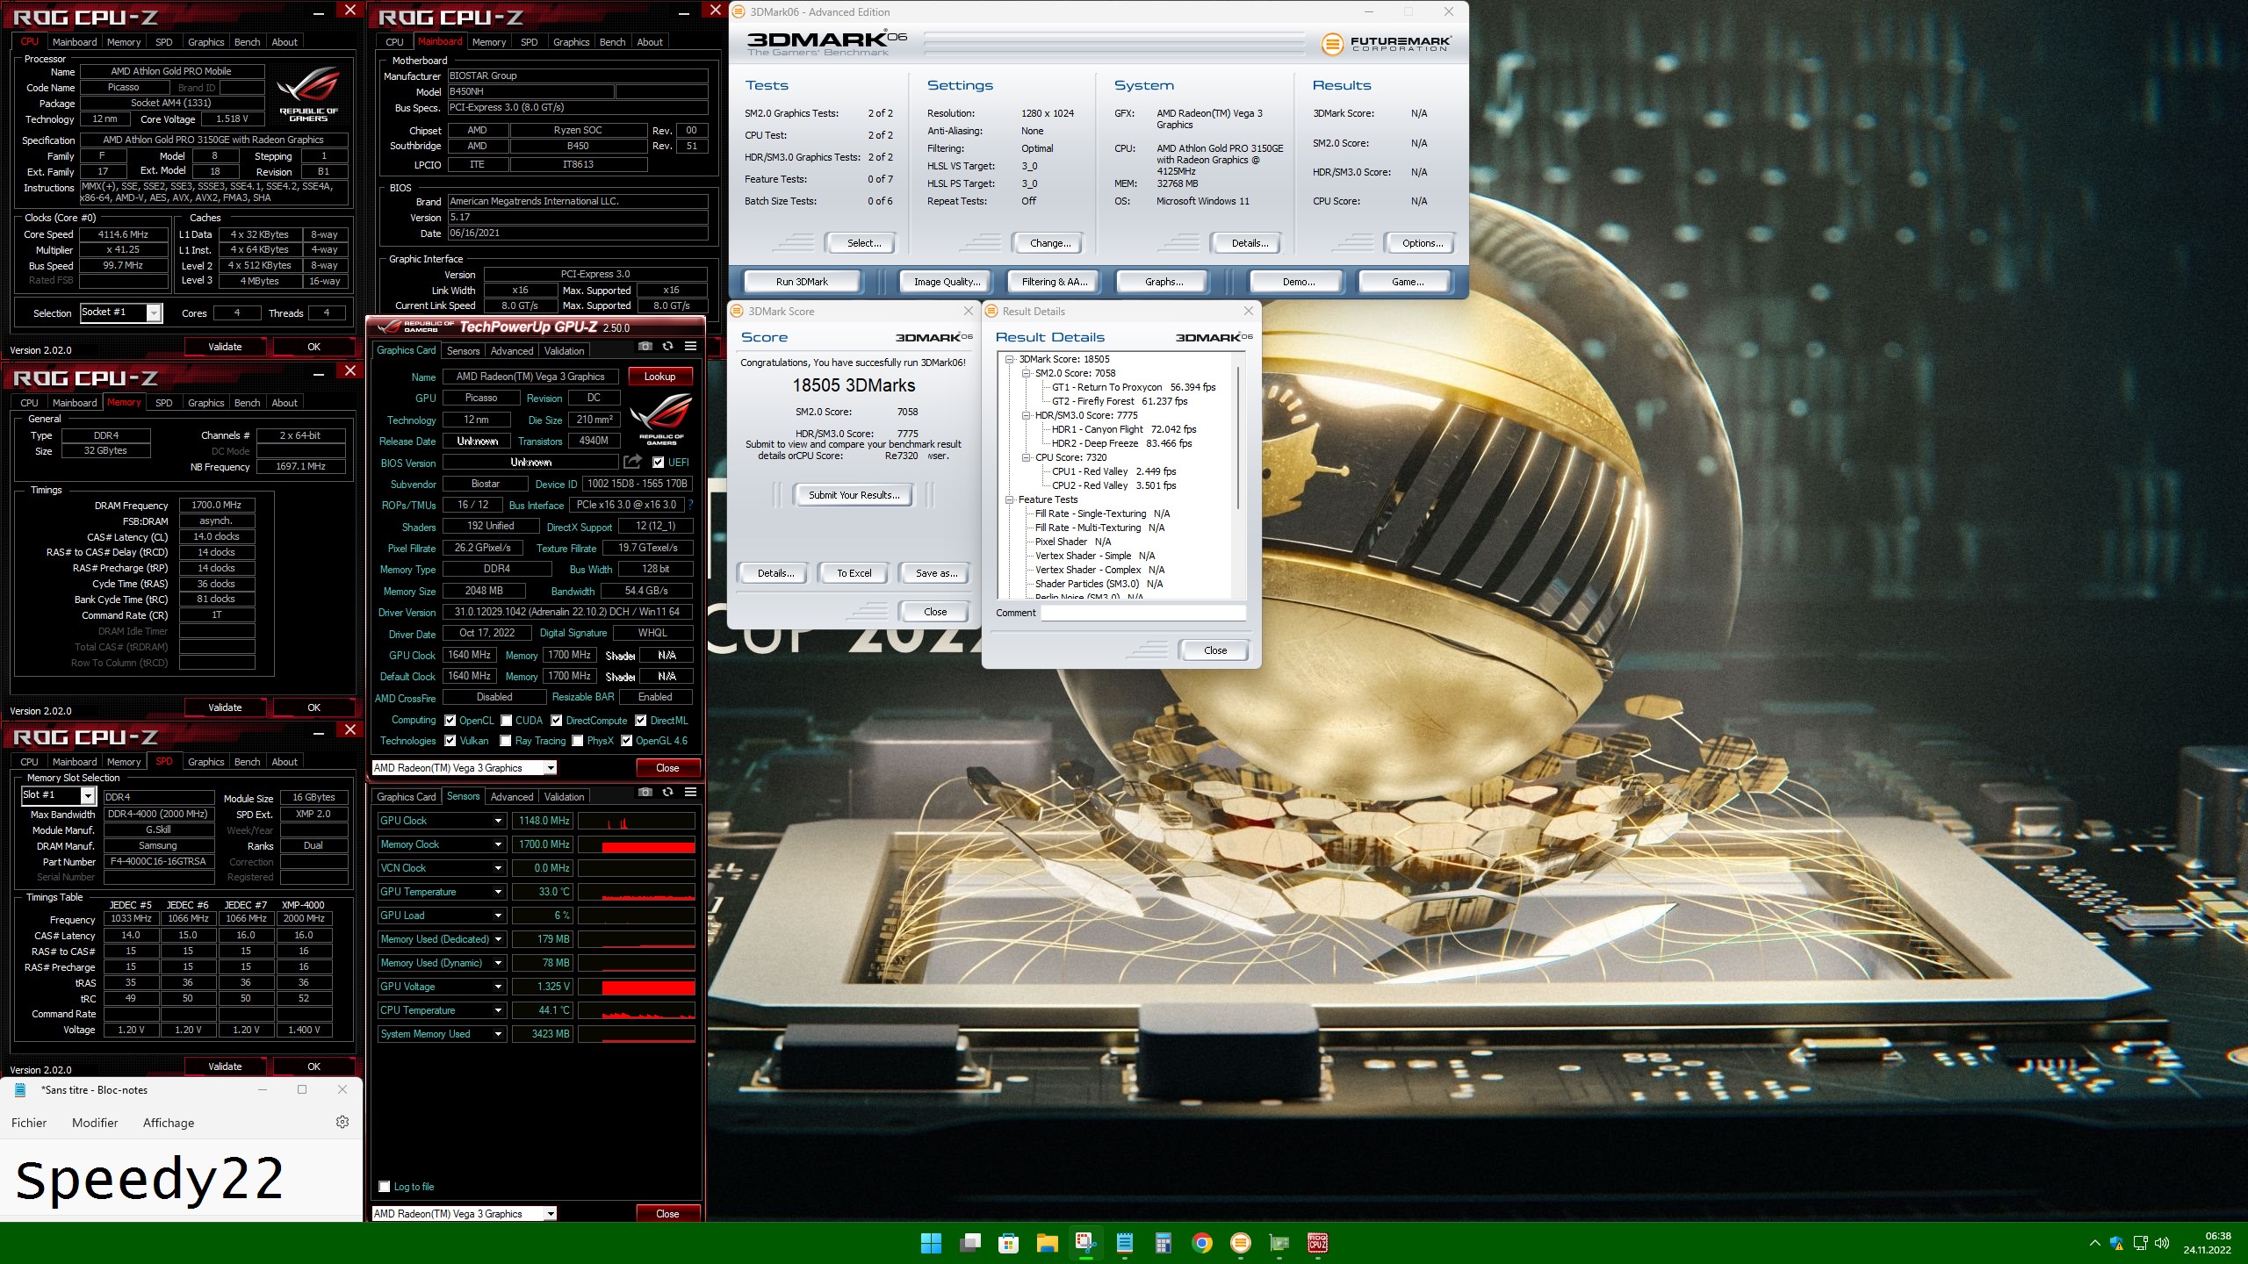Open Notepad icon on taskbar

tap(1124, 1243)
